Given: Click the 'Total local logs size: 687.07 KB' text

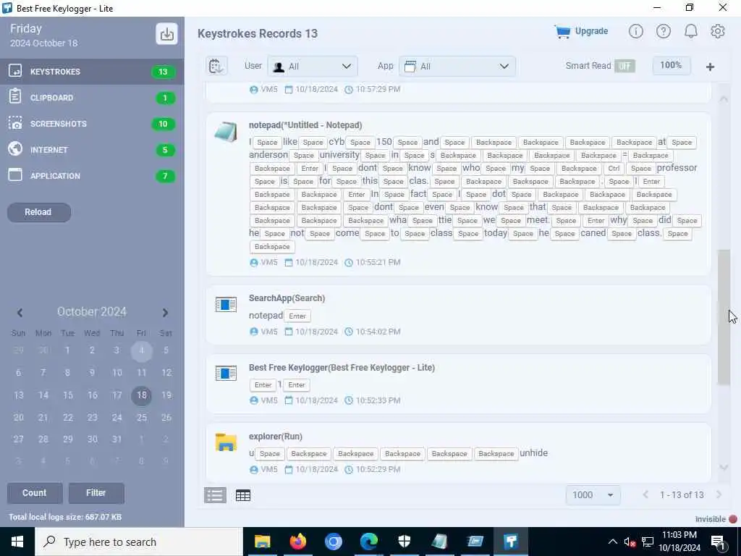Looking at the screenshot, I should pos(65,517).
